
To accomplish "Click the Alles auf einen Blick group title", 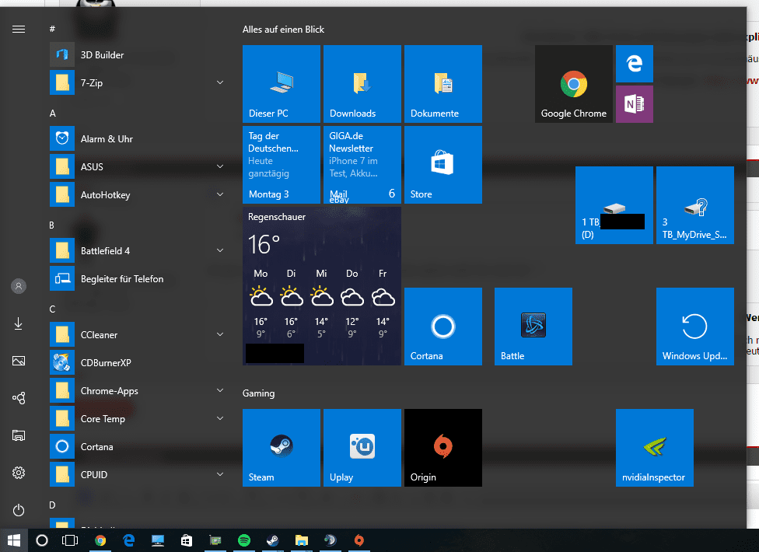I will [x=284, y=30].
